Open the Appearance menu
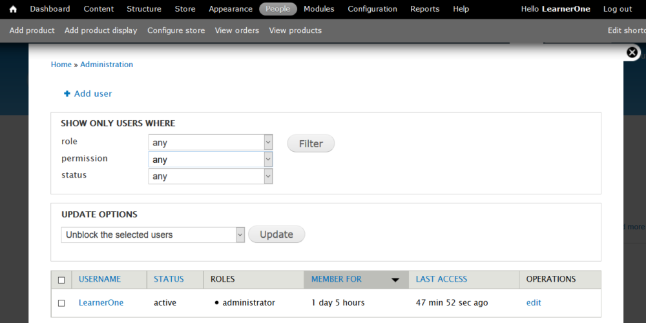Screen dimensions: 646x323 tap(231, 9)
